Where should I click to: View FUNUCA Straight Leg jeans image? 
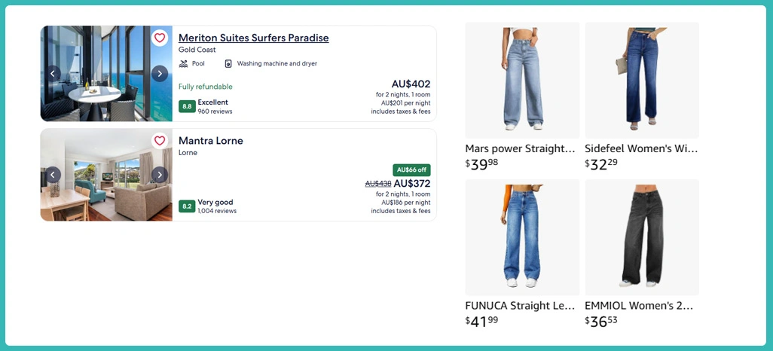point(522,237)
